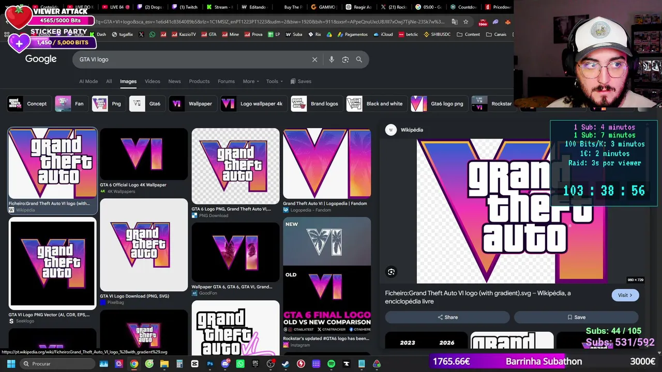Launch Calculator from the taskbar
Screen dimensions: 662x372
pos(179,364)
